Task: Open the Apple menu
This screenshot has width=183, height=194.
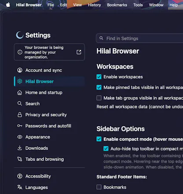Action: [8, 5]
